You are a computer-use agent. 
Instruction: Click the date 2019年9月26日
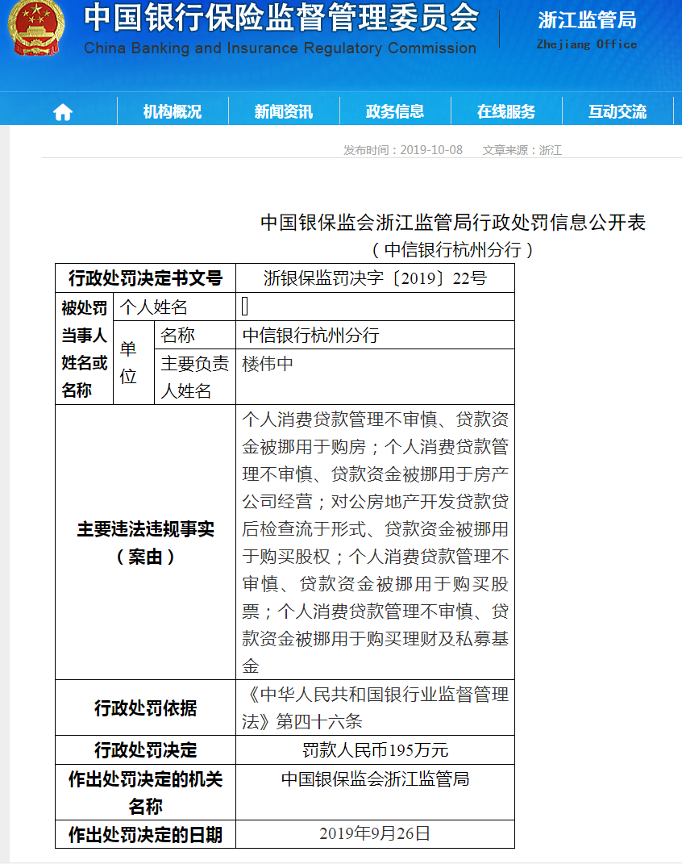tap(375, 833)
